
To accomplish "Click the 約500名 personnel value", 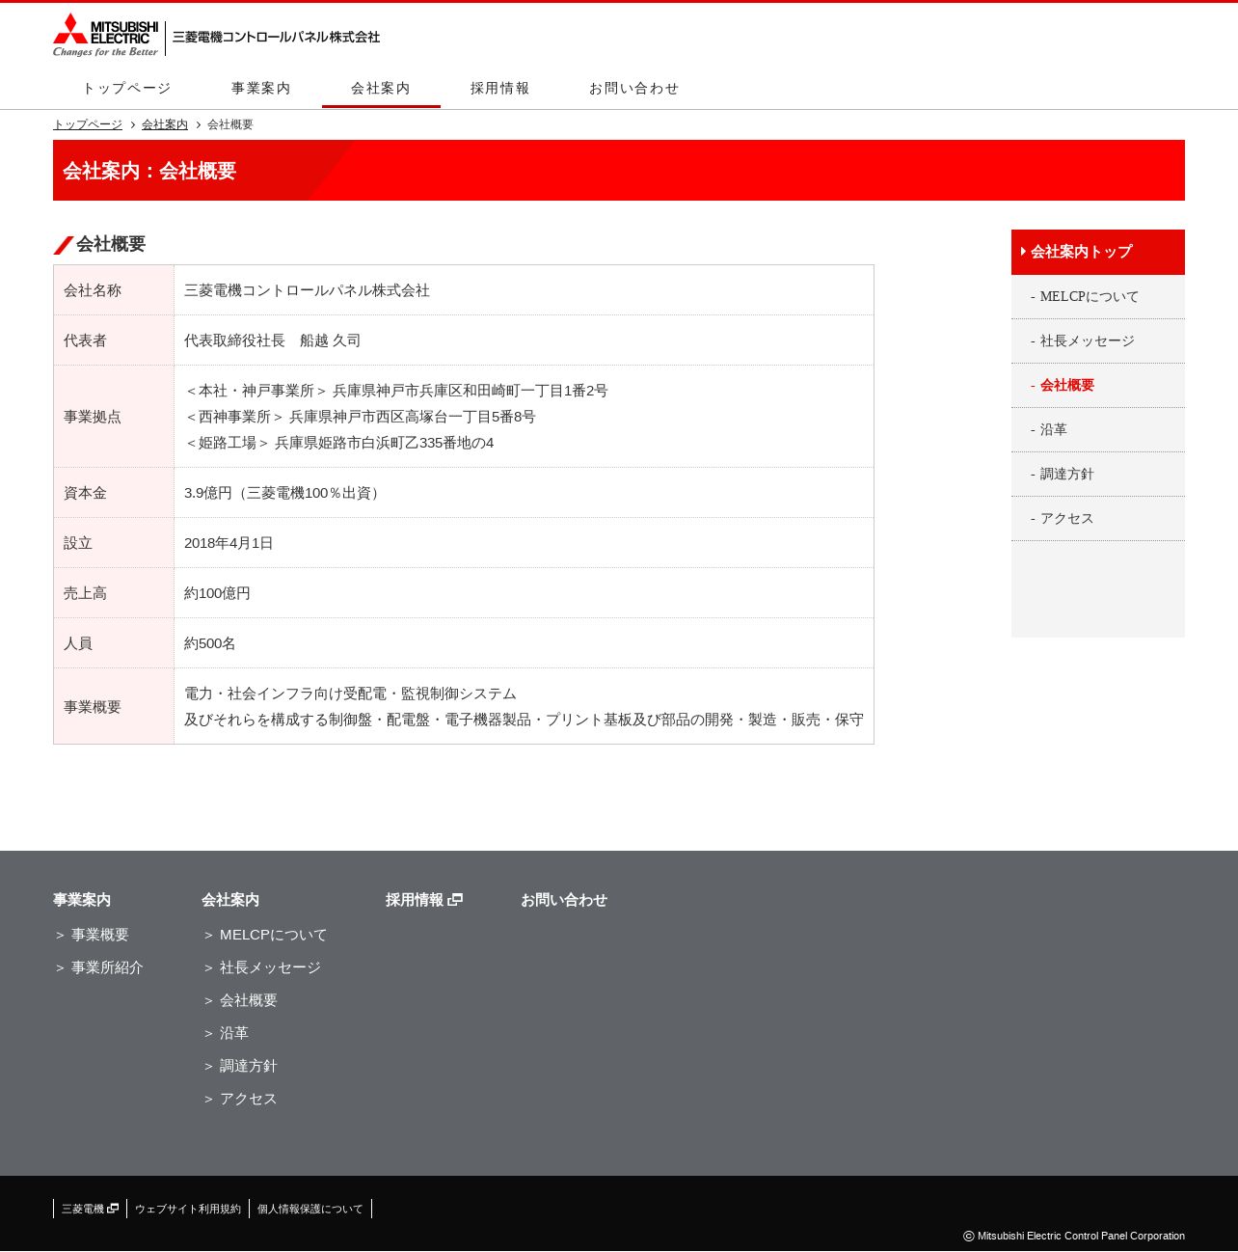I will click(x=210, y=643).
